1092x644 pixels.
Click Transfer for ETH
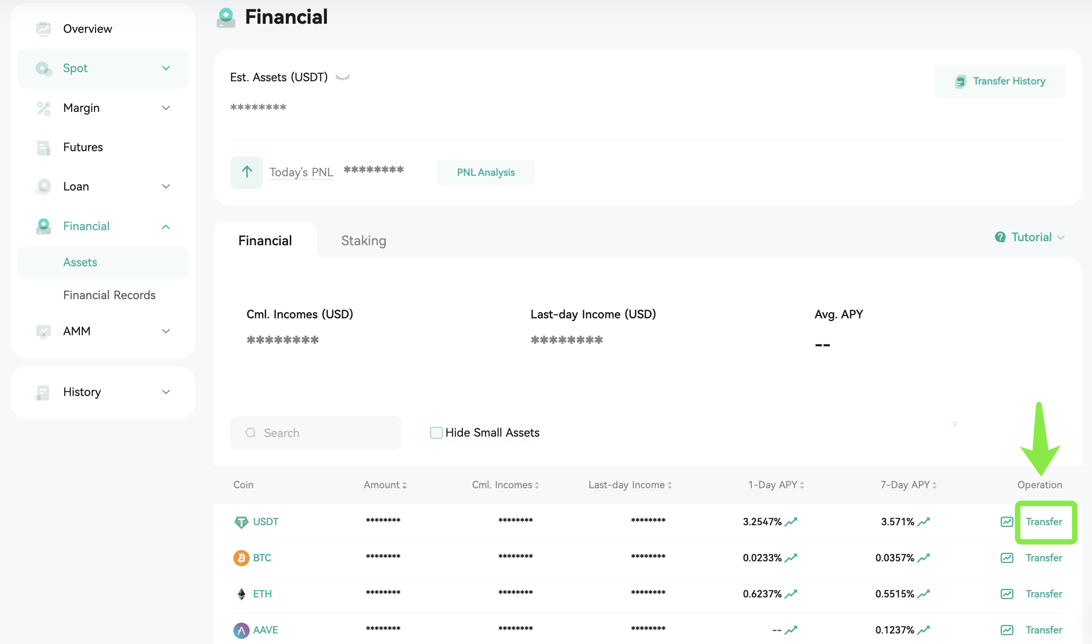tap(1044, 594)
